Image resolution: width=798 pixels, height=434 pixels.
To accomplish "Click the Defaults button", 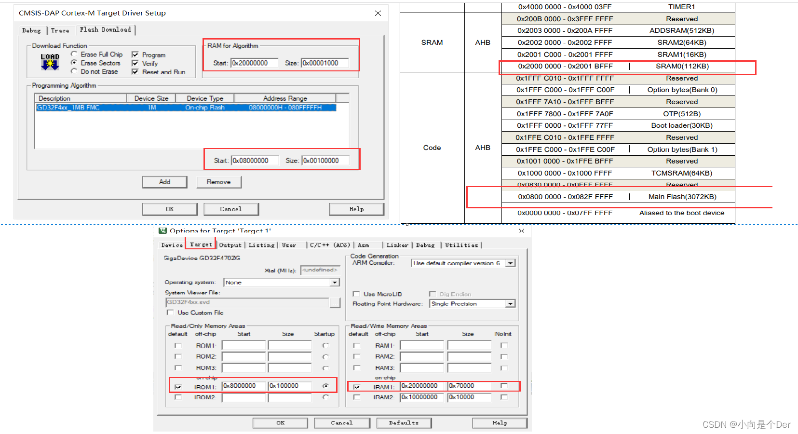I will [x=404, y=423].
